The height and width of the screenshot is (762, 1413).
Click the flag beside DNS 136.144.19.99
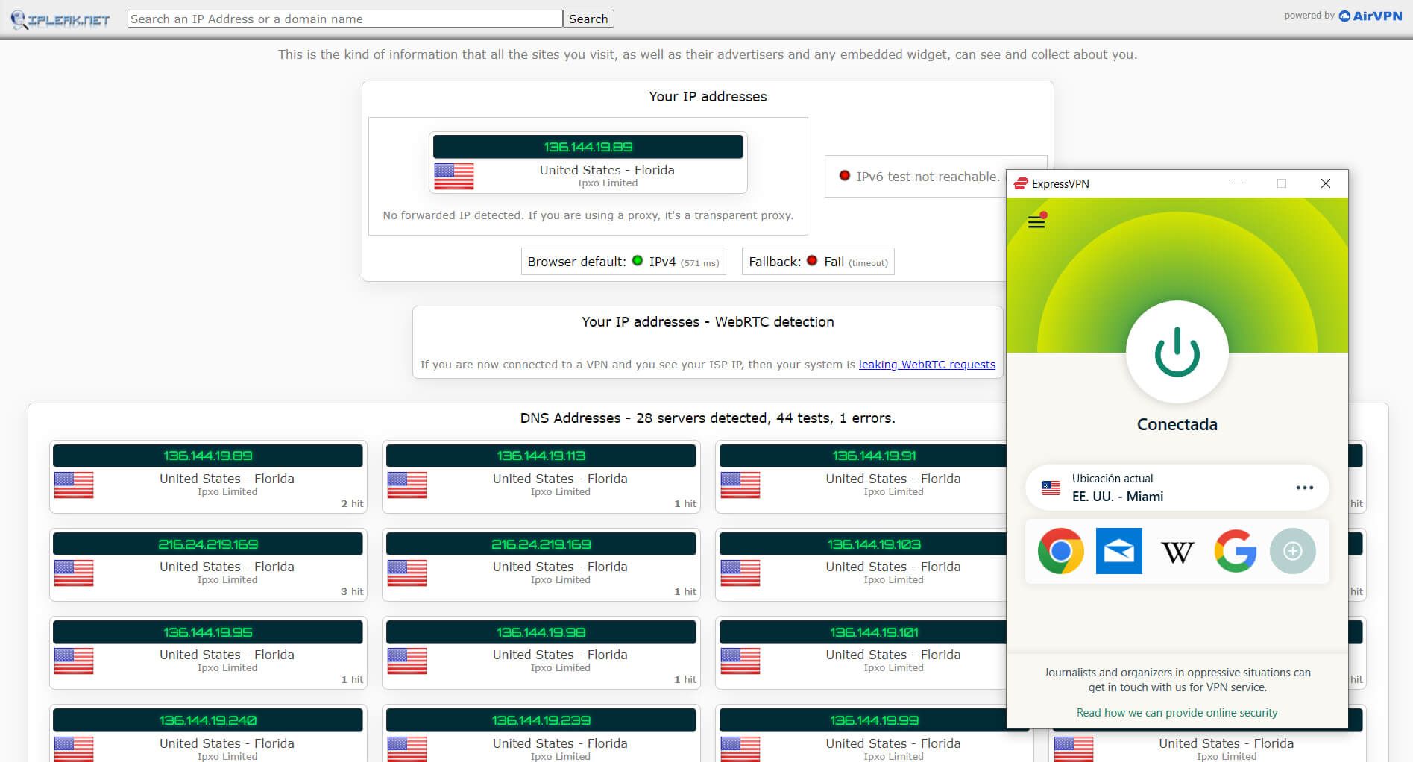[740, 749]
